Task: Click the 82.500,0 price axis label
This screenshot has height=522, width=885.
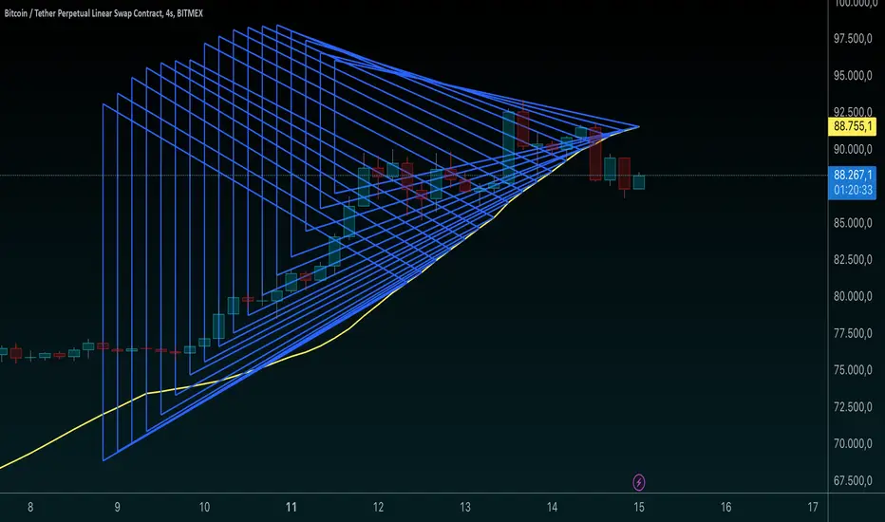Action: [x=853, y=260]
